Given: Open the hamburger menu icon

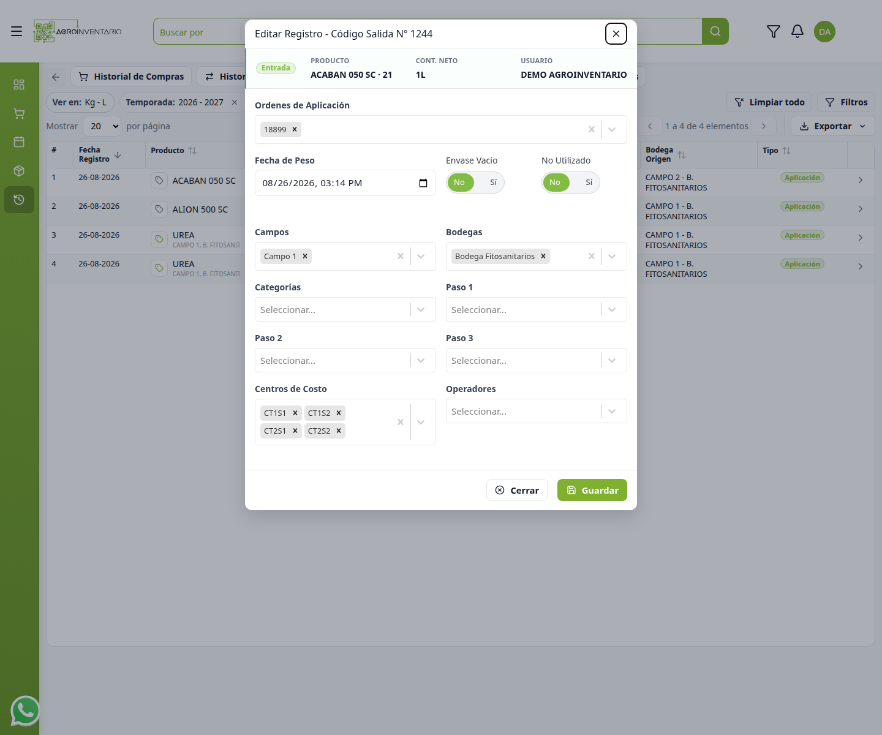Looking at the screenshot, I should [17, 31].
